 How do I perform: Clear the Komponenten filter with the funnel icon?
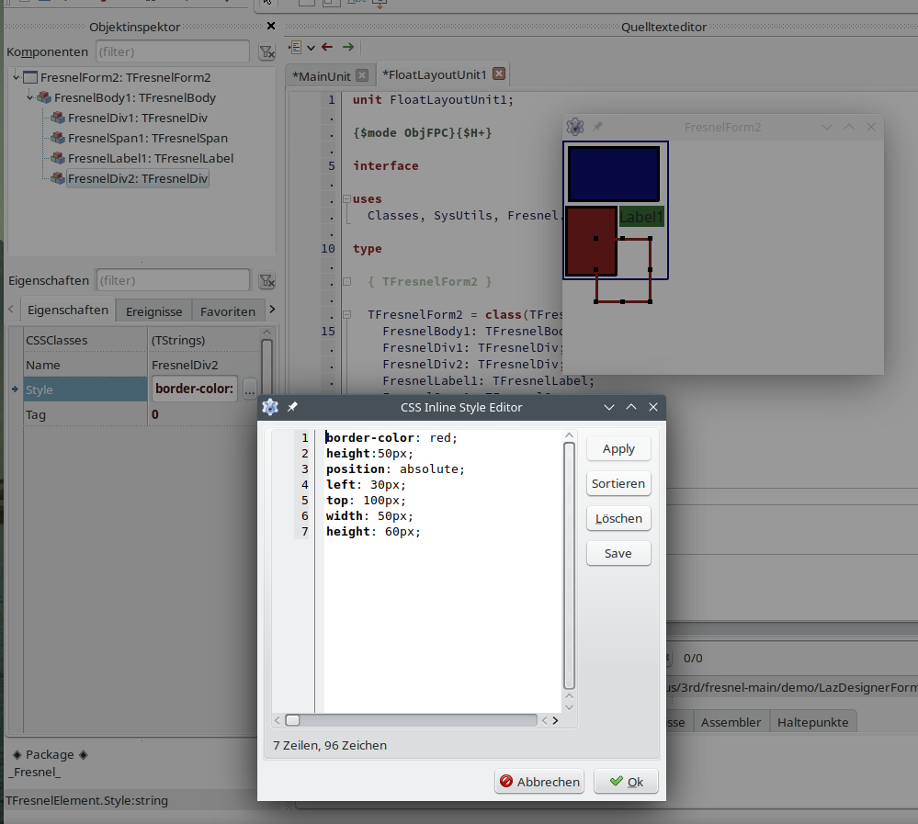[267, 52]
